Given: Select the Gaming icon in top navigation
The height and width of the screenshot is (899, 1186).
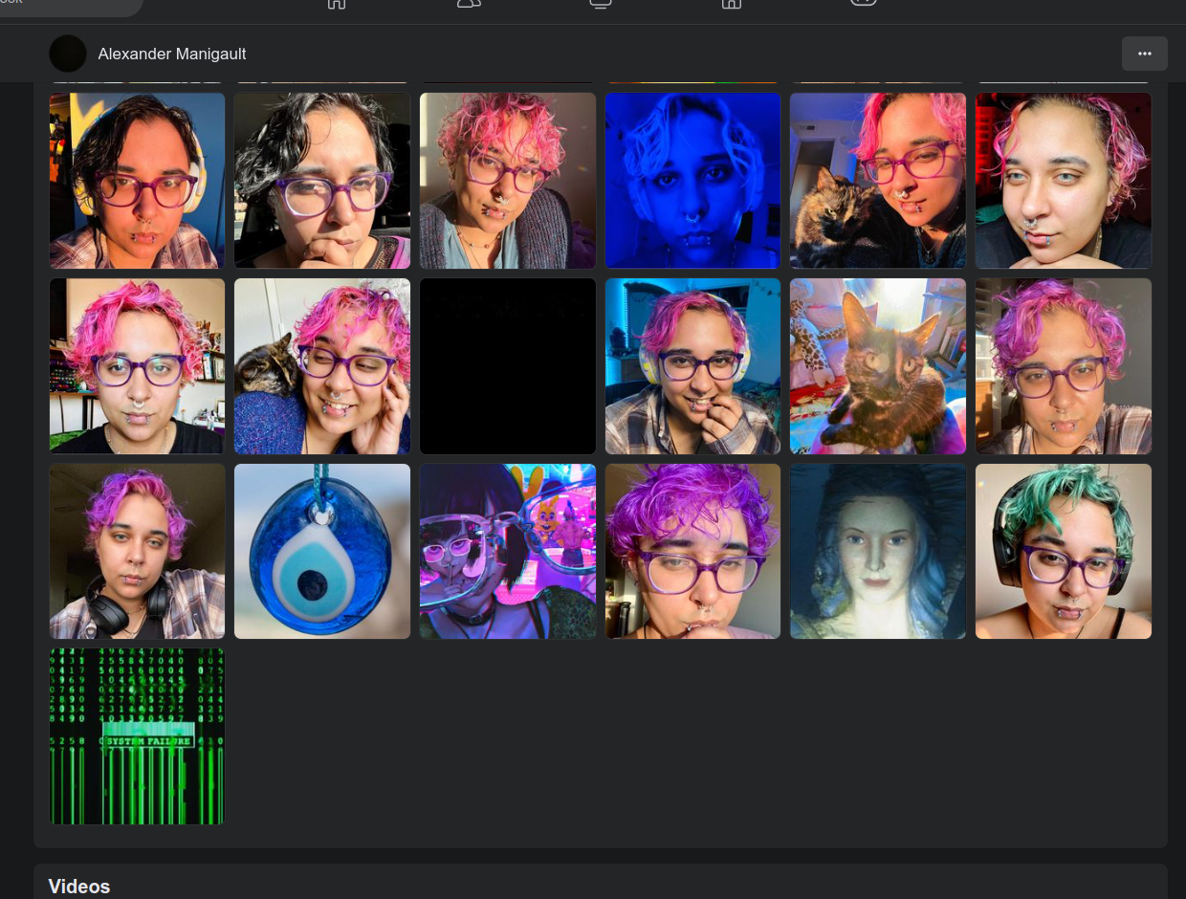Looking at the screenshot, I should coord(863,4).
